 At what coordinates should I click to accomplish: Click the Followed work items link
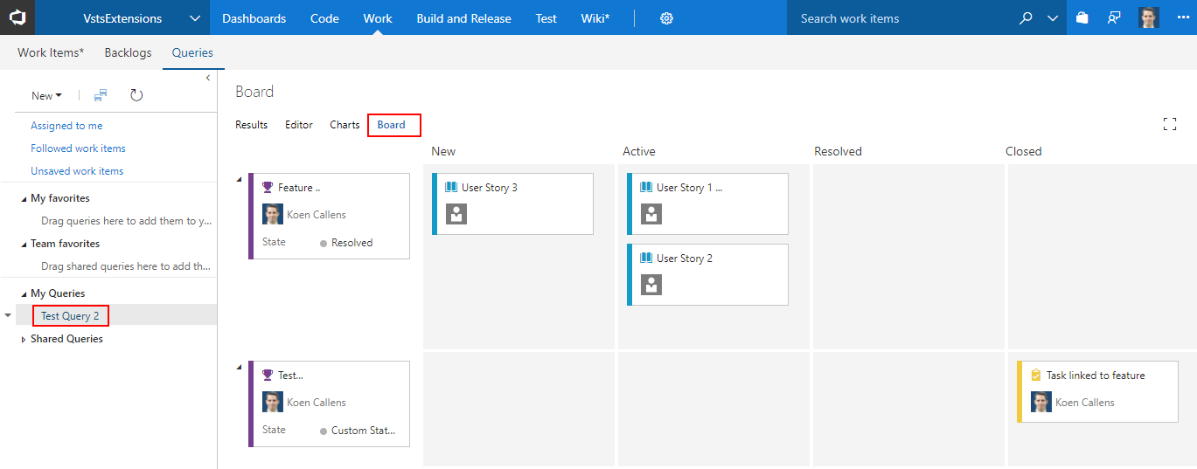[x=78, y=148]
